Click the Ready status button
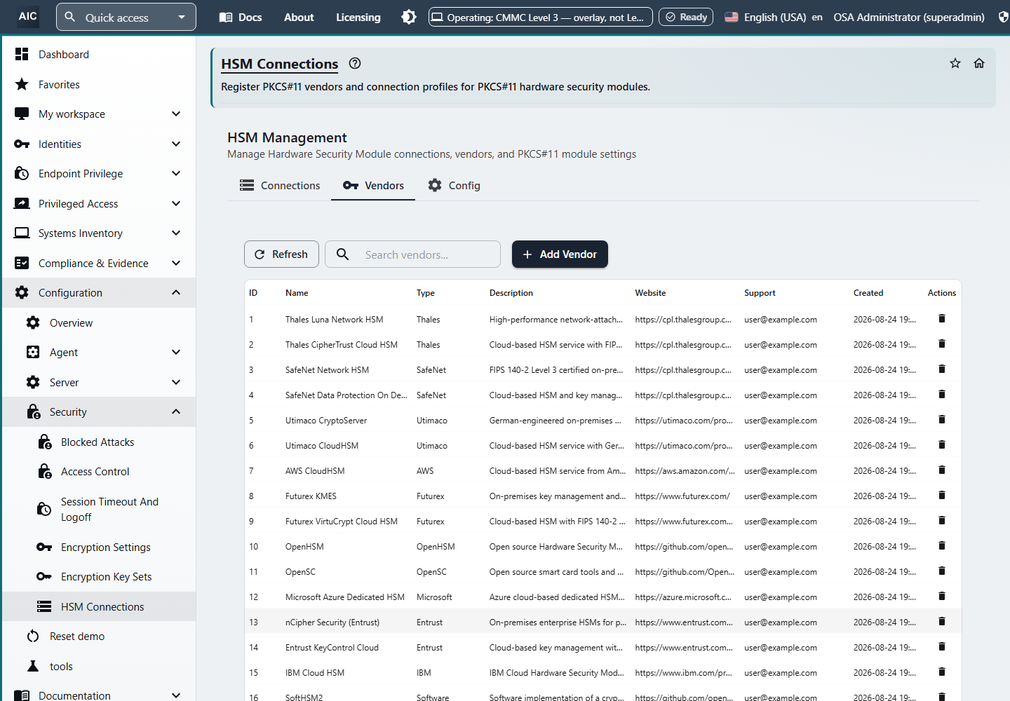 coord(686,17)
